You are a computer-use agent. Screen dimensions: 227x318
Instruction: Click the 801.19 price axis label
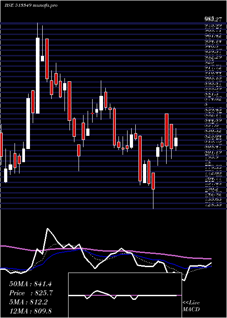coord(212,152)
